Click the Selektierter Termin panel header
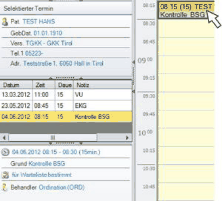 click(66, 8)
